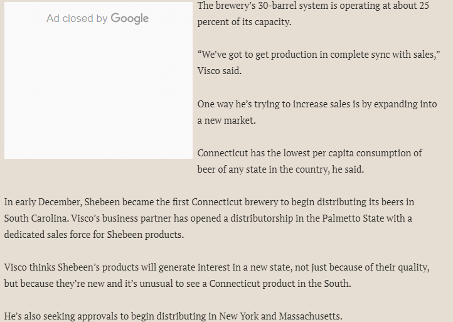This screenshot has width=453, height=322.
Task: Click the 'South Carolina. Visco's business partner' line
Action: coord(208,218)
